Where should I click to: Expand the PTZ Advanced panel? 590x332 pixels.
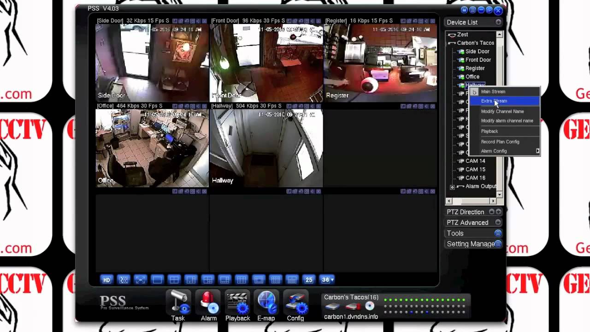(498, 222)
